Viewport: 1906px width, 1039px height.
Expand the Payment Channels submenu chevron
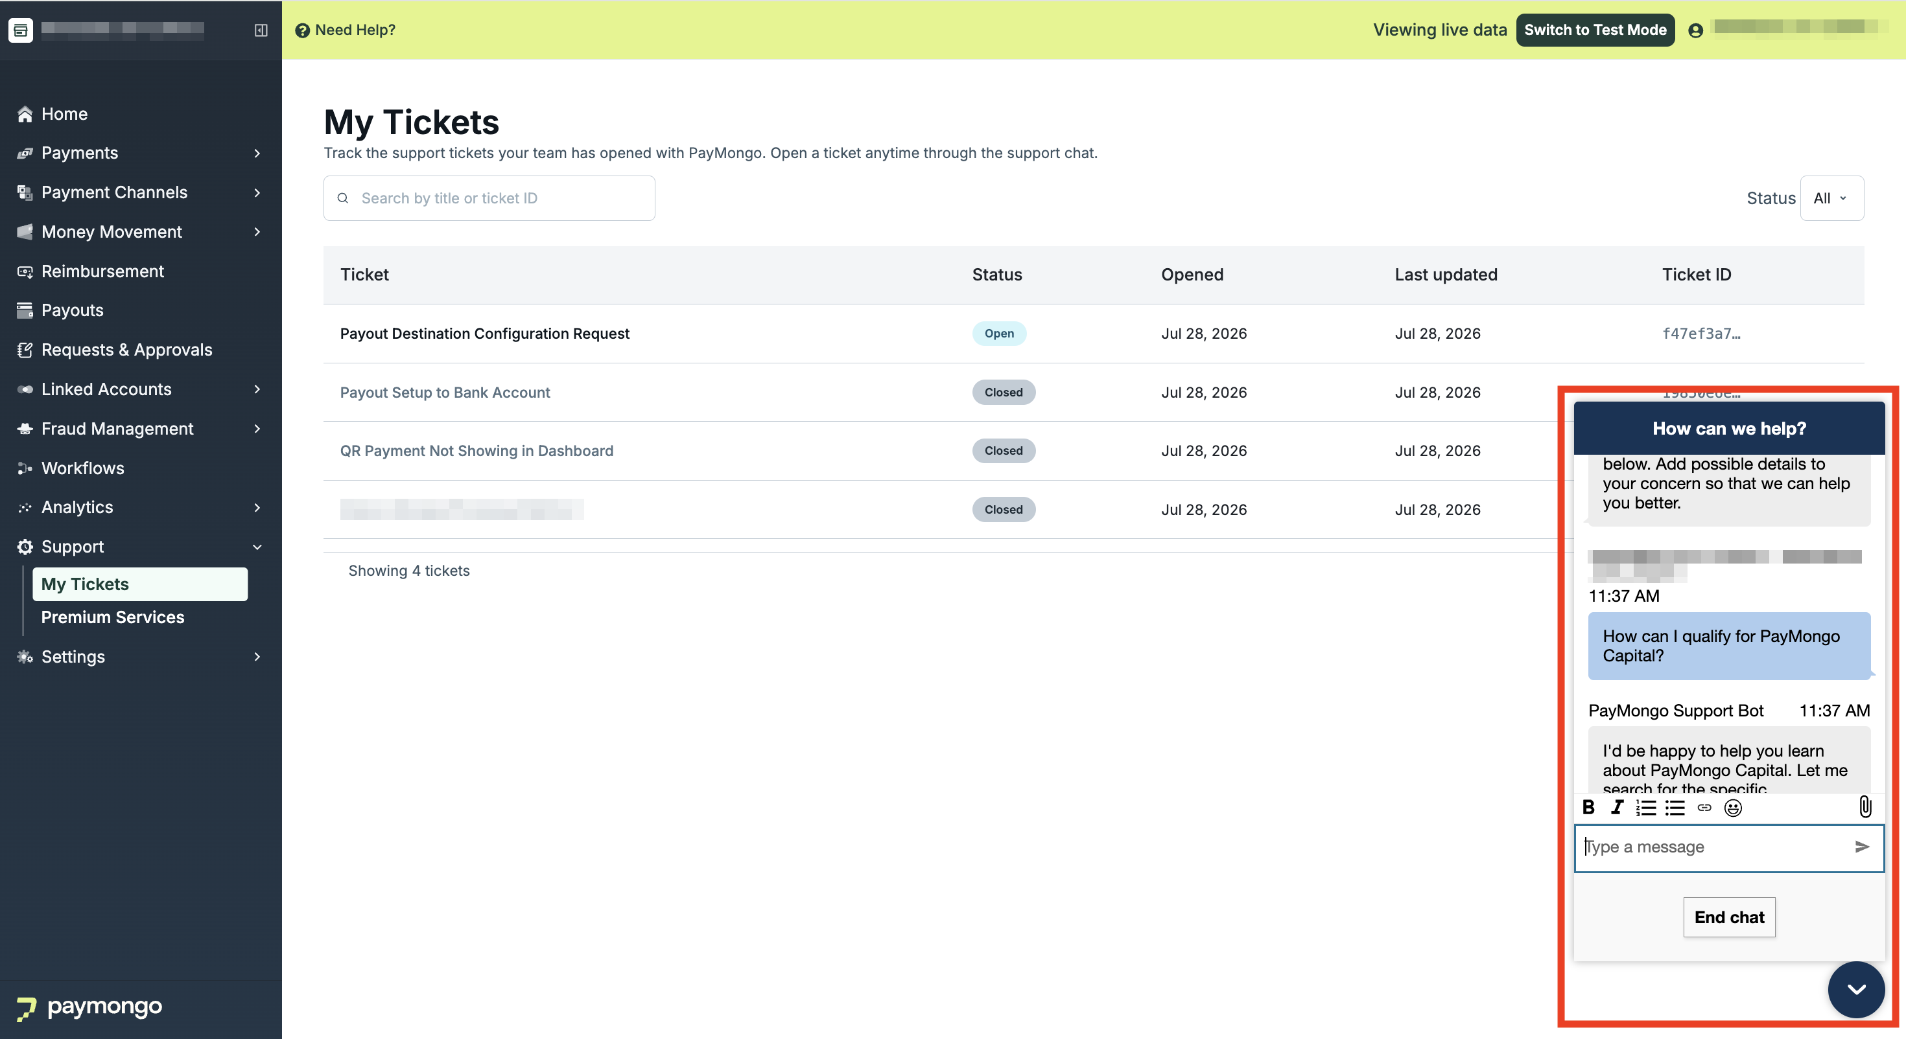(x=257, y=192)
